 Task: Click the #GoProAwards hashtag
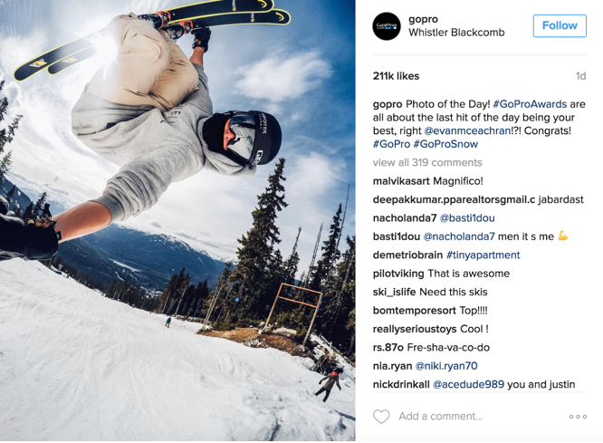click(x=530, y=104)
